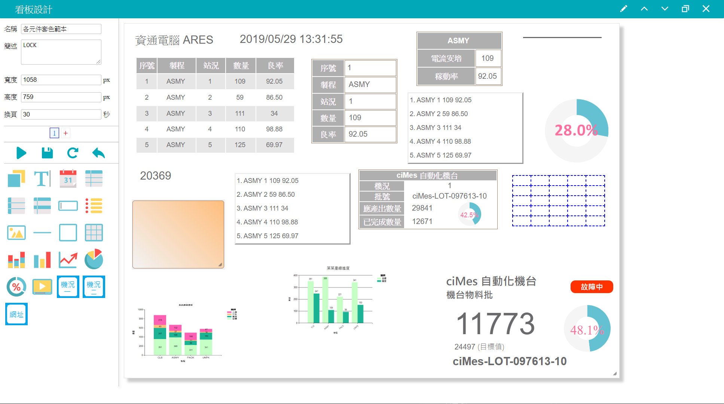Screen dimensions: 724x404
Task: Select the orange gradient rectangle
Action: pyautogui.click(x=178, y=234)
